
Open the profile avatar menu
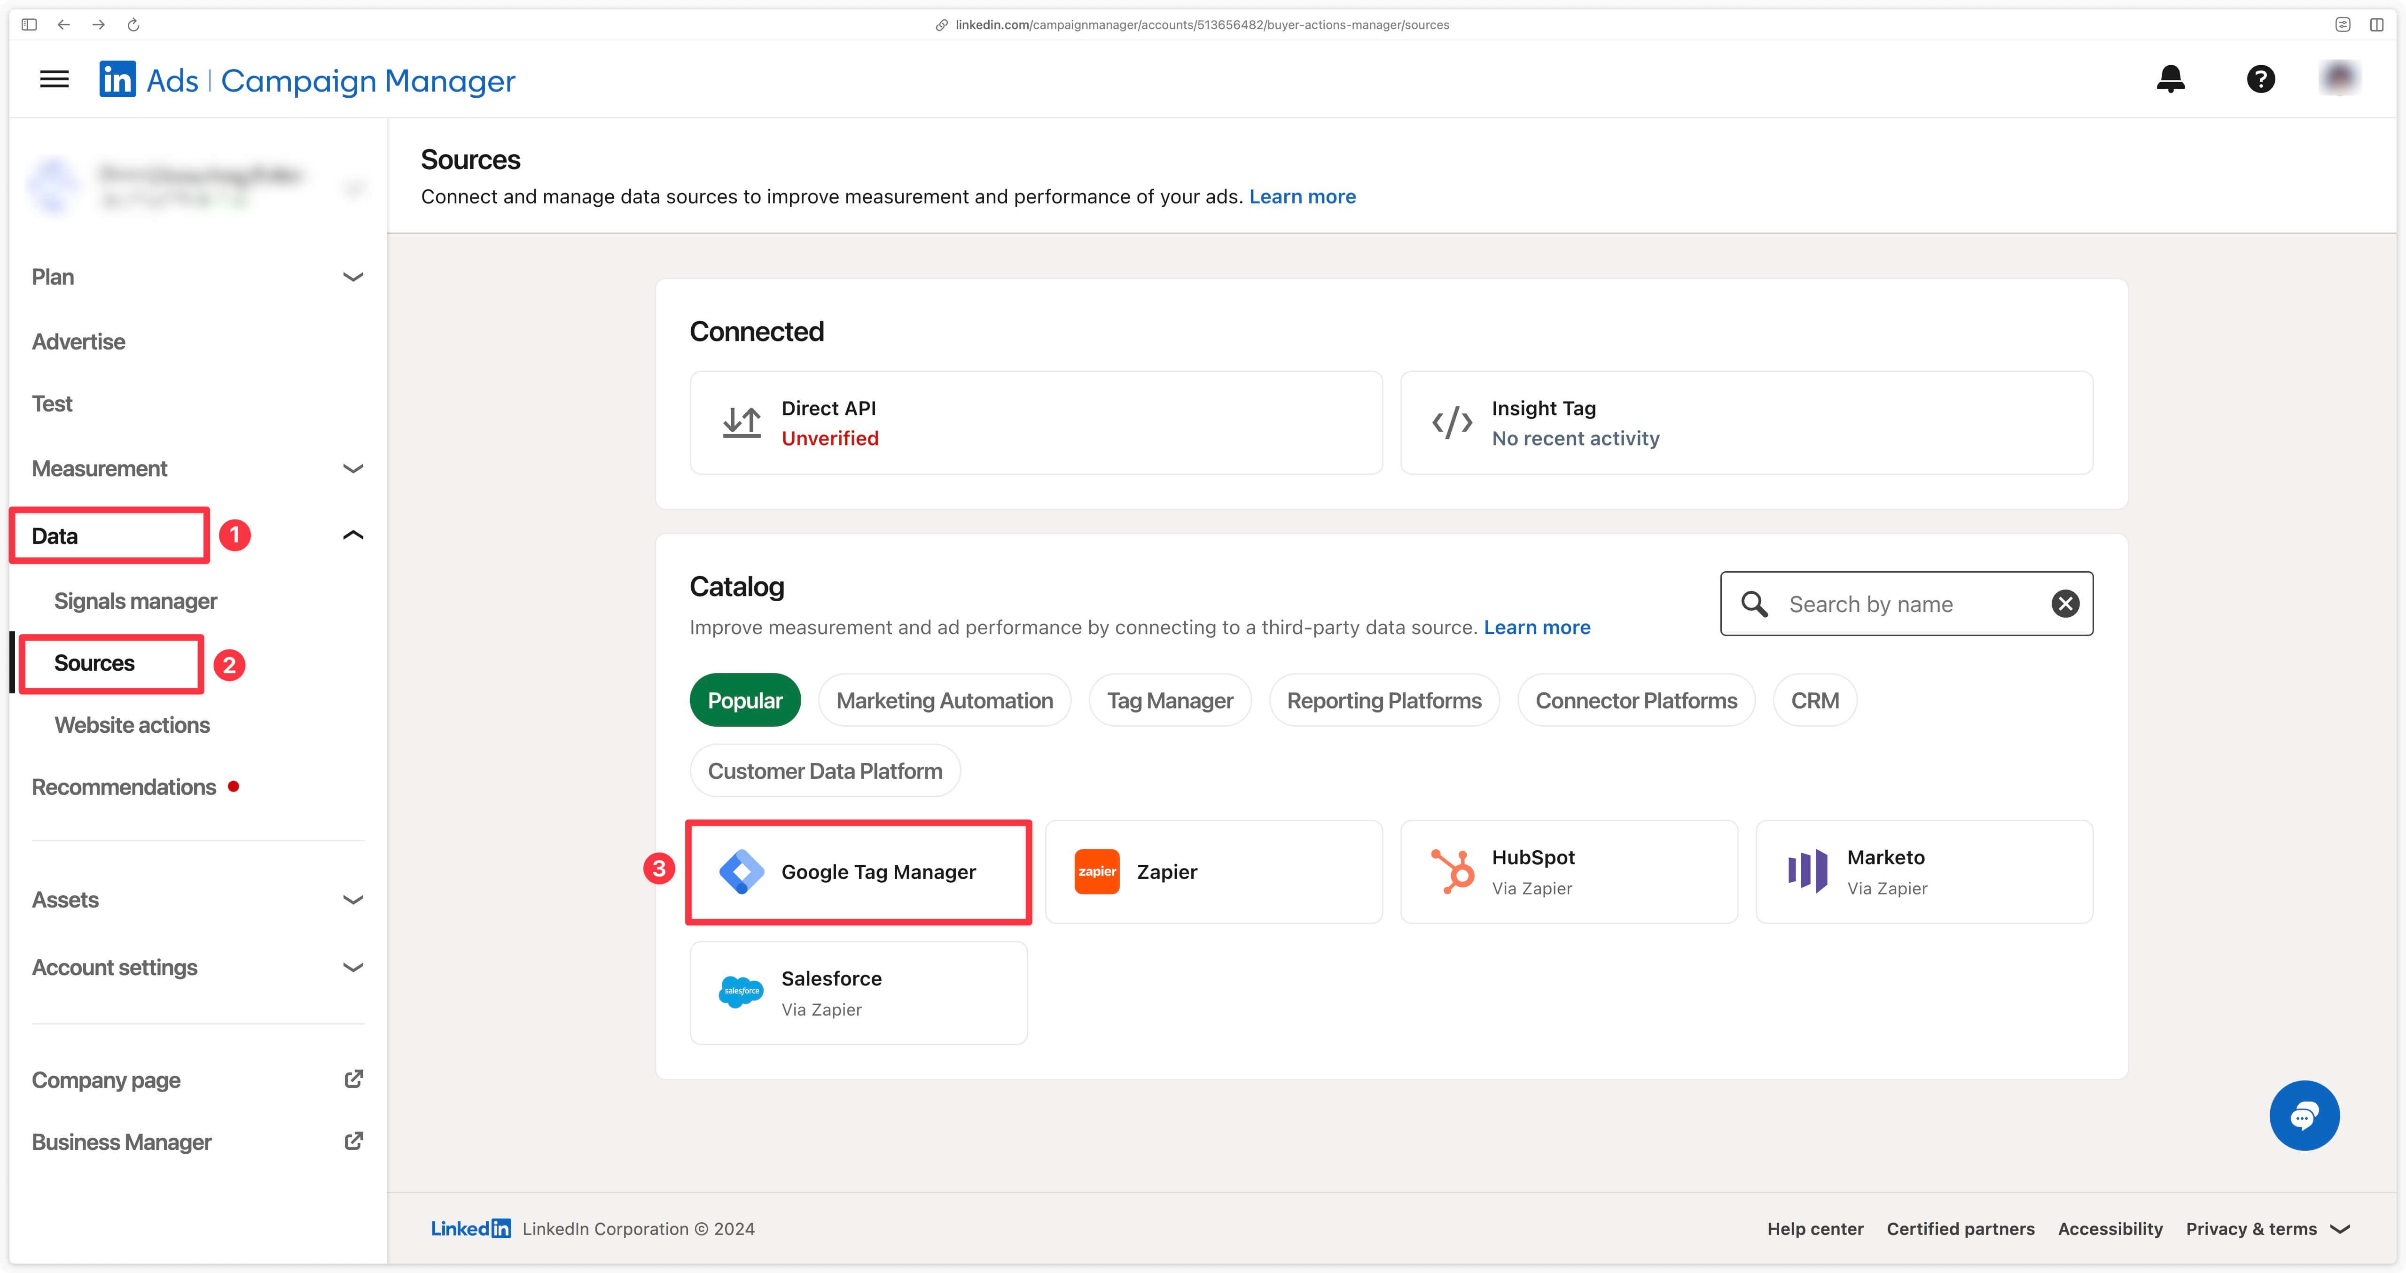tap(2339, 78)
